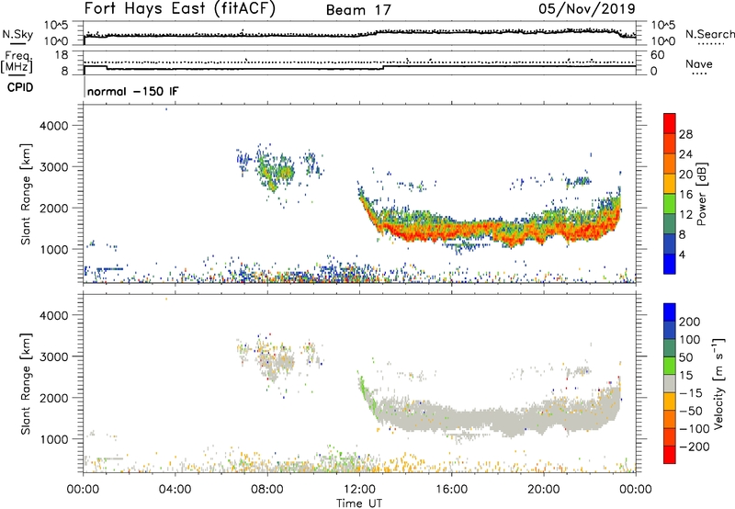735x509 pixels.
Task: Click the light green 12–16 dB Power segment
Action: tap(670, 203)
